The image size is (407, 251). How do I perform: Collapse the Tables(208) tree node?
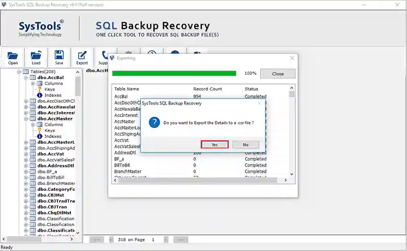pos(19,72)
